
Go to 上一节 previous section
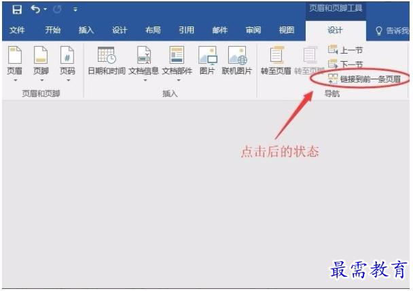coord(345,50)
